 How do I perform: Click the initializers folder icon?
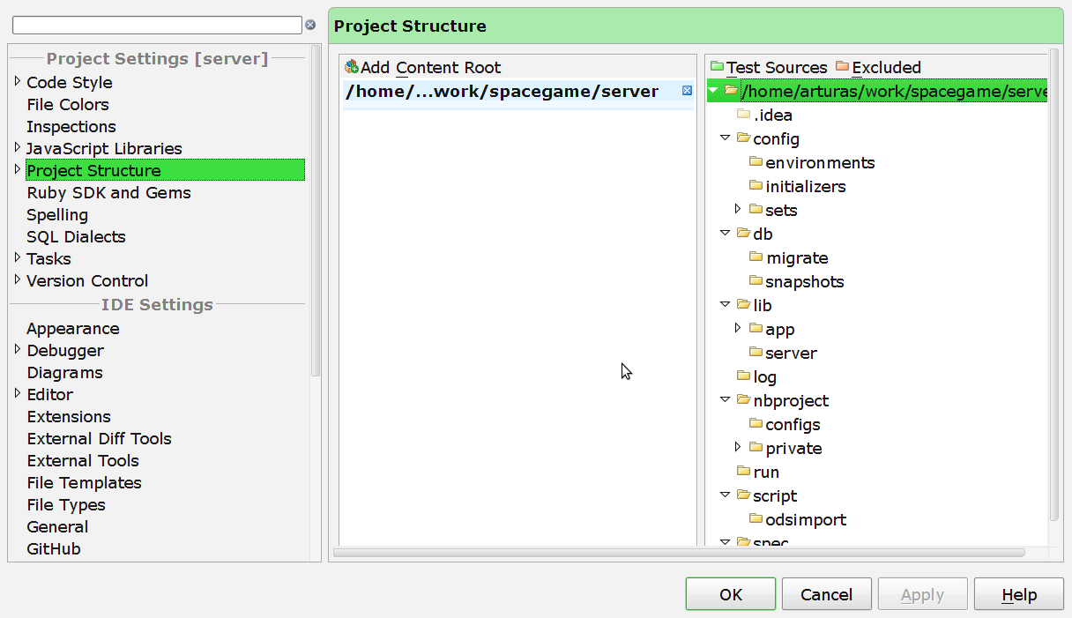(756, 186)
